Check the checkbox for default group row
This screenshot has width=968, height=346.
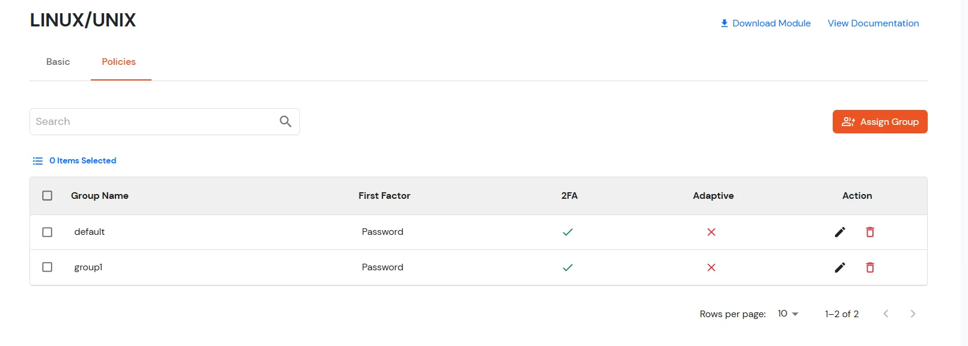[x=47, y=232]
